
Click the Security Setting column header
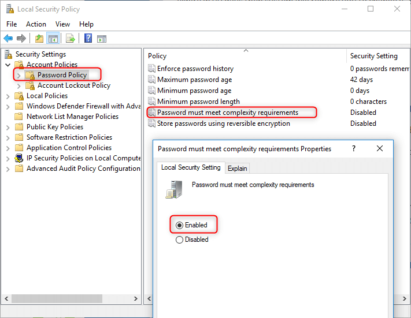pos(373,56)
